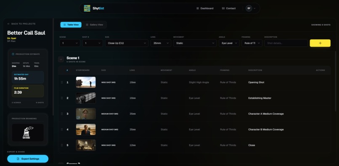The width and height of the screenshot is (339, 166).
Task: Open the Angle dropdown showing Eye Level
Action: (x=229, y=43)
